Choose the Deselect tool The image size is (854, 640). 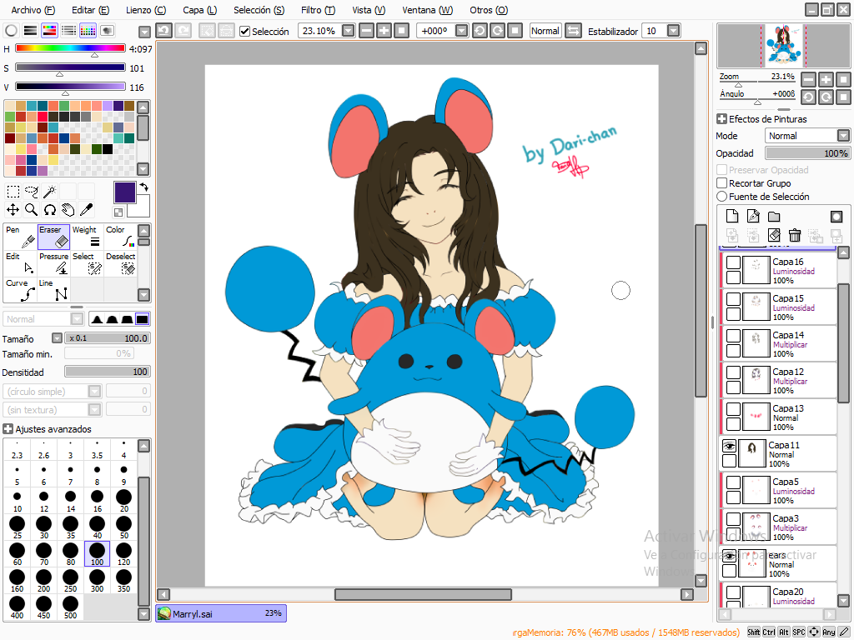pos(120,263)
